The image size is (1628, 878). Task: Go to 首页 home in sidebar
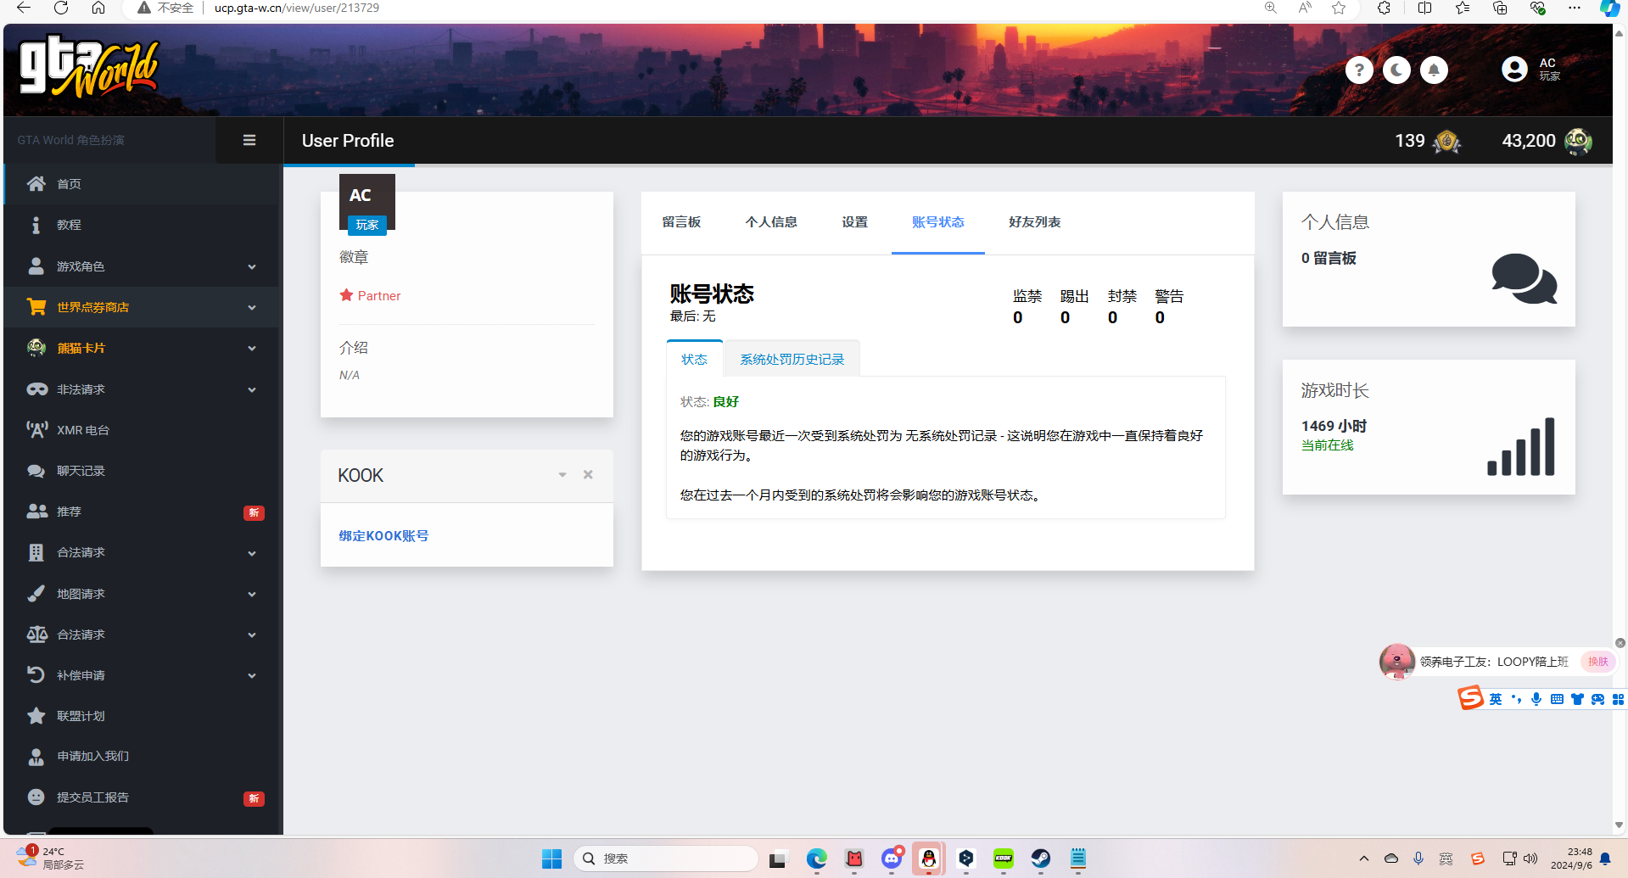(142, 184)
